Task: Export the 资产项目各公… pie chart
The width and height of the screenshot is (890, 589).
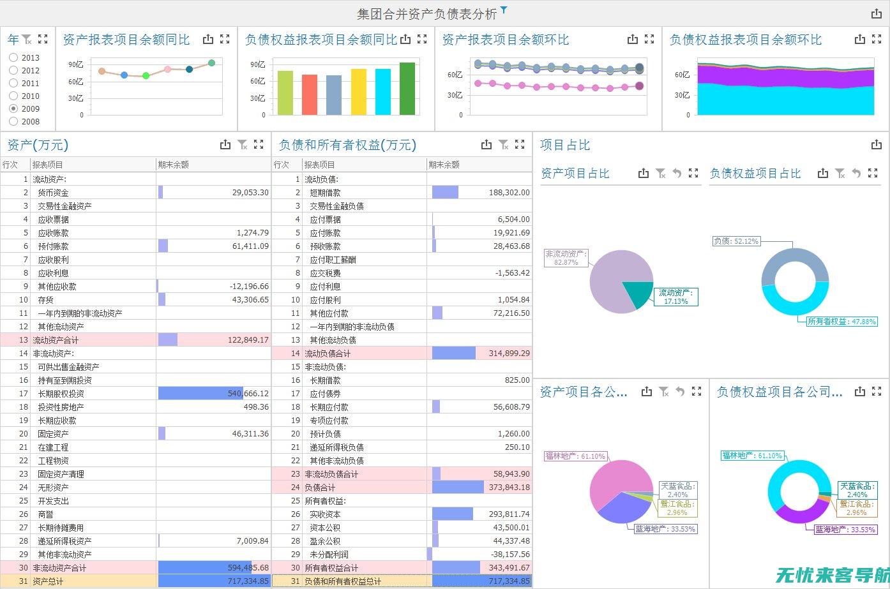Action: [x=647, y=391]
